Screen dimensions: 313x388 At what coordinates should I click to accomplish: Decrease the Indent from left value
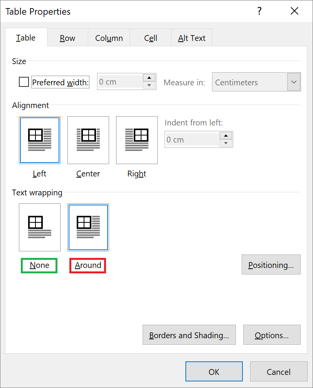226,143
